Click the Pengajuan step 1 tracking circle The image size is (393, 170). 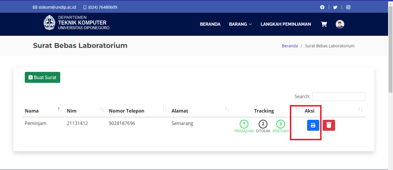point(244,124)
